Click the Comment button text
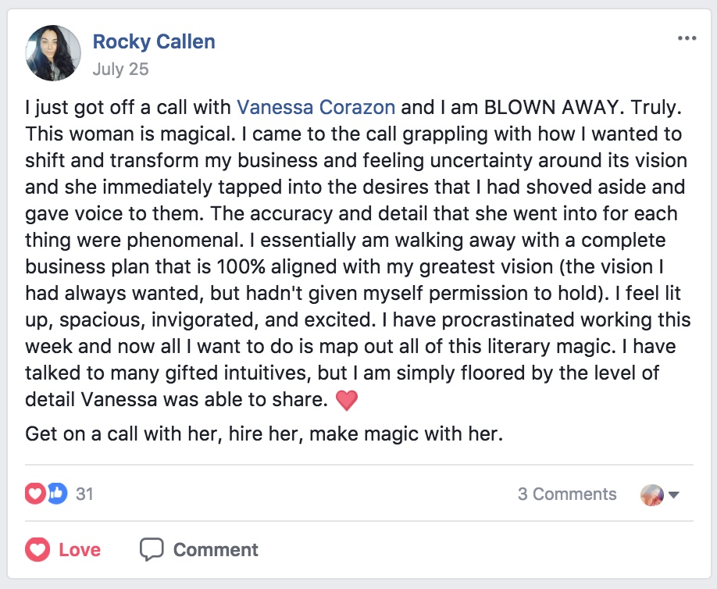 point(216,550)
